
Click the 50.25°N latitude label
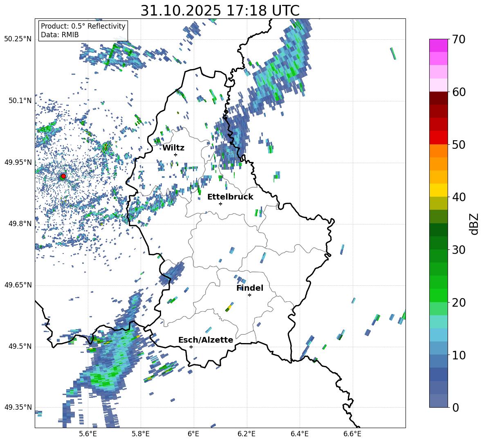(18, 39)
